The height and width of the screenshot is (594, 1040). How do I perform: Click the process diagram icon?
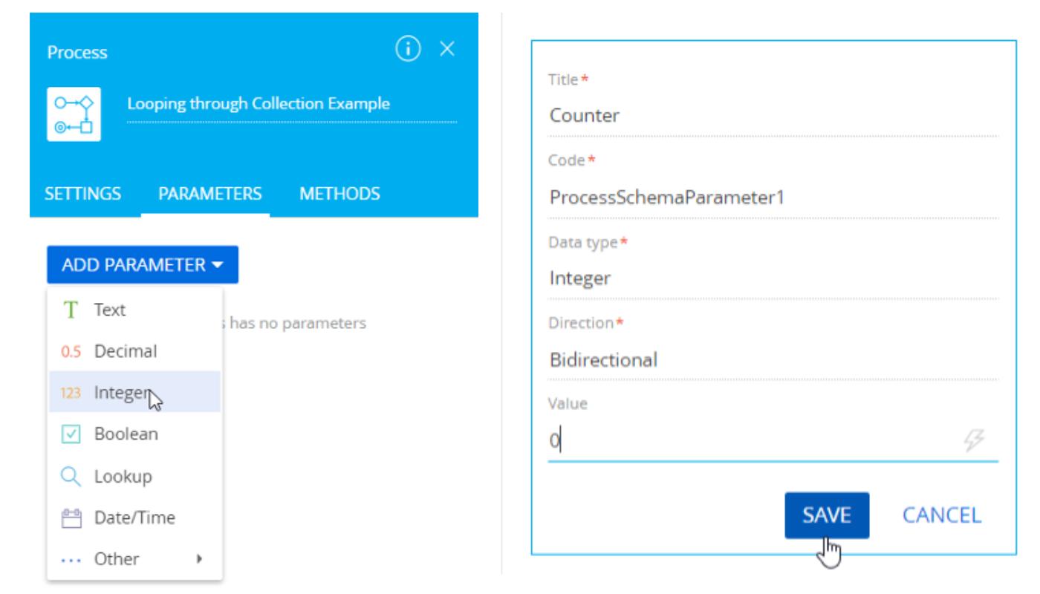point(74,114)
